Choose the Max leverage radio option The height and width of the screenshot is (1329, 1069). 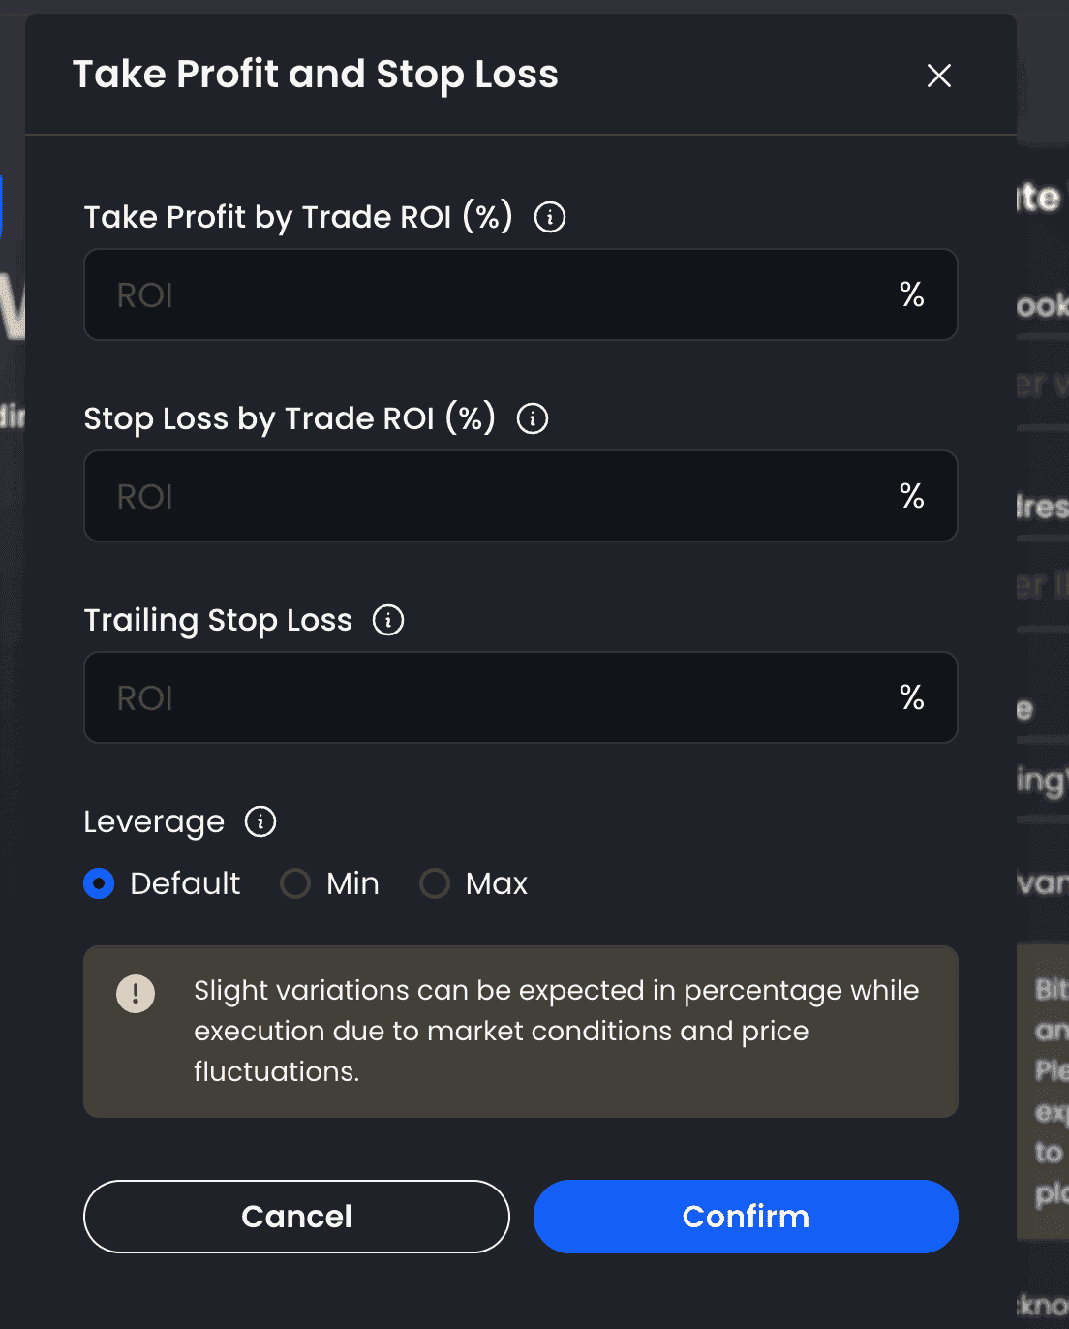[435, 883]
